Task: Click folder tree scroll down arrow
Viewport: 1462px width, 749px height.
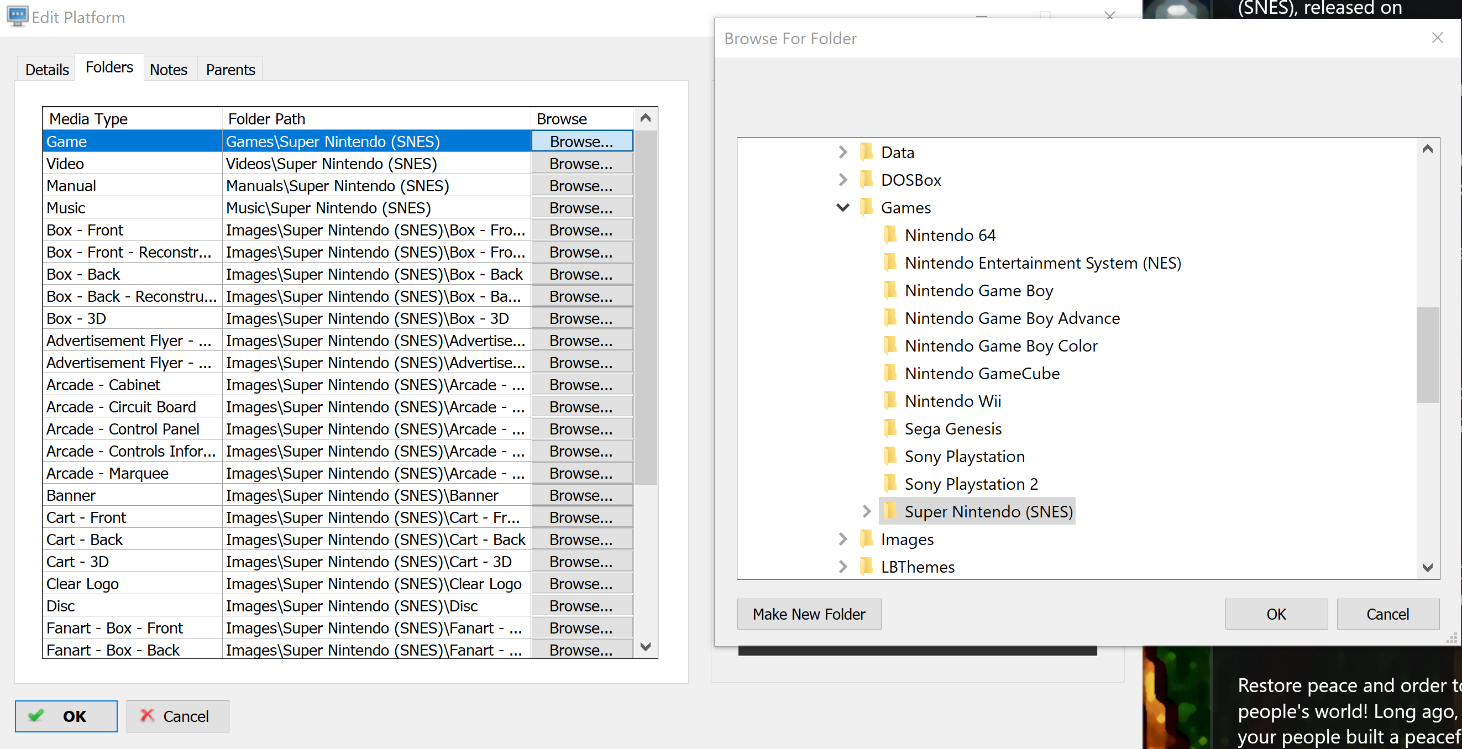Action: pyautogui.click(x=1428, y=568)
